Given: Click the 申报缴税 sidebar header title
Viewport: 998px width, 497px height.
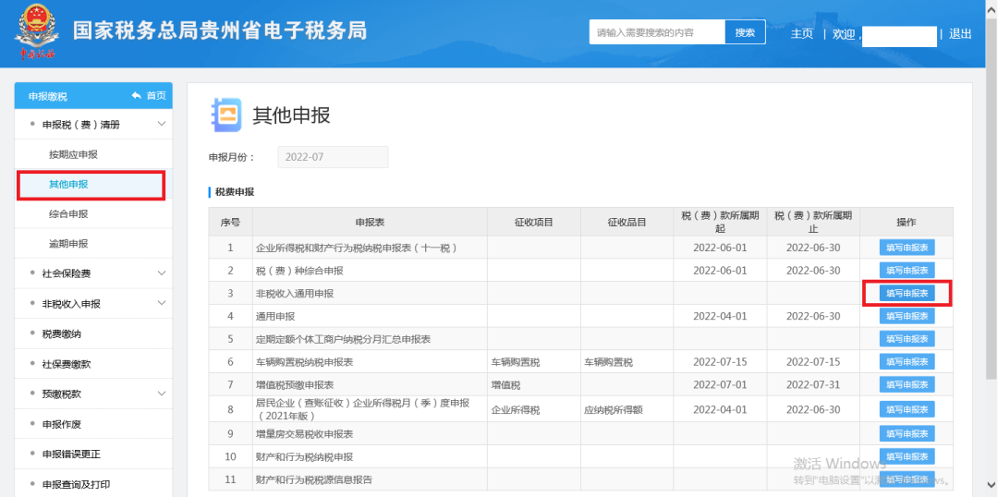Looking at the screenshot, I should coord(48,96).
